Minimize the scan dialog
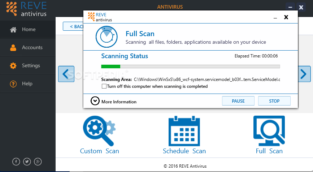The image size is (313, 172). click(275, 18)
